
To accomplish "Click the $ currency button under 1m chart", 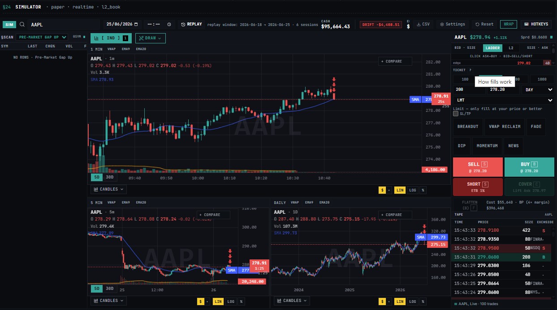I will (x=382, y=190).
